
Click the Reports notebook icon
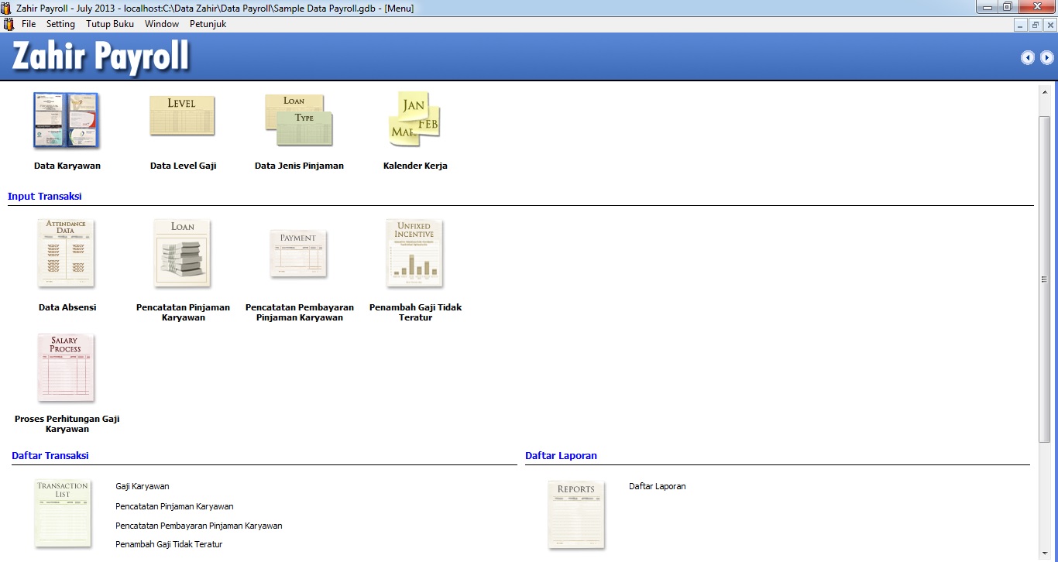576,513
